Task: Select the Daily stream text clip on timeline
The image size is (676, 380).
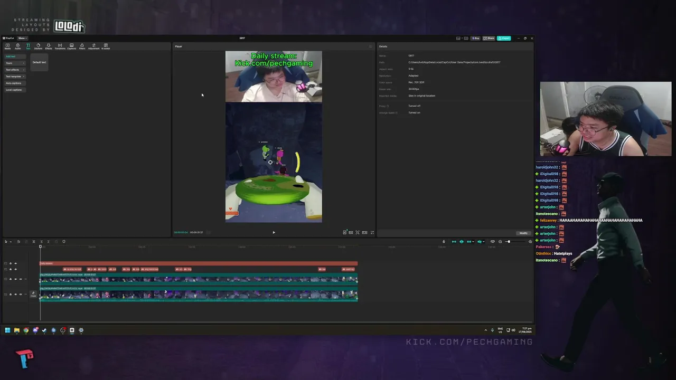Action: click(199, 263)
